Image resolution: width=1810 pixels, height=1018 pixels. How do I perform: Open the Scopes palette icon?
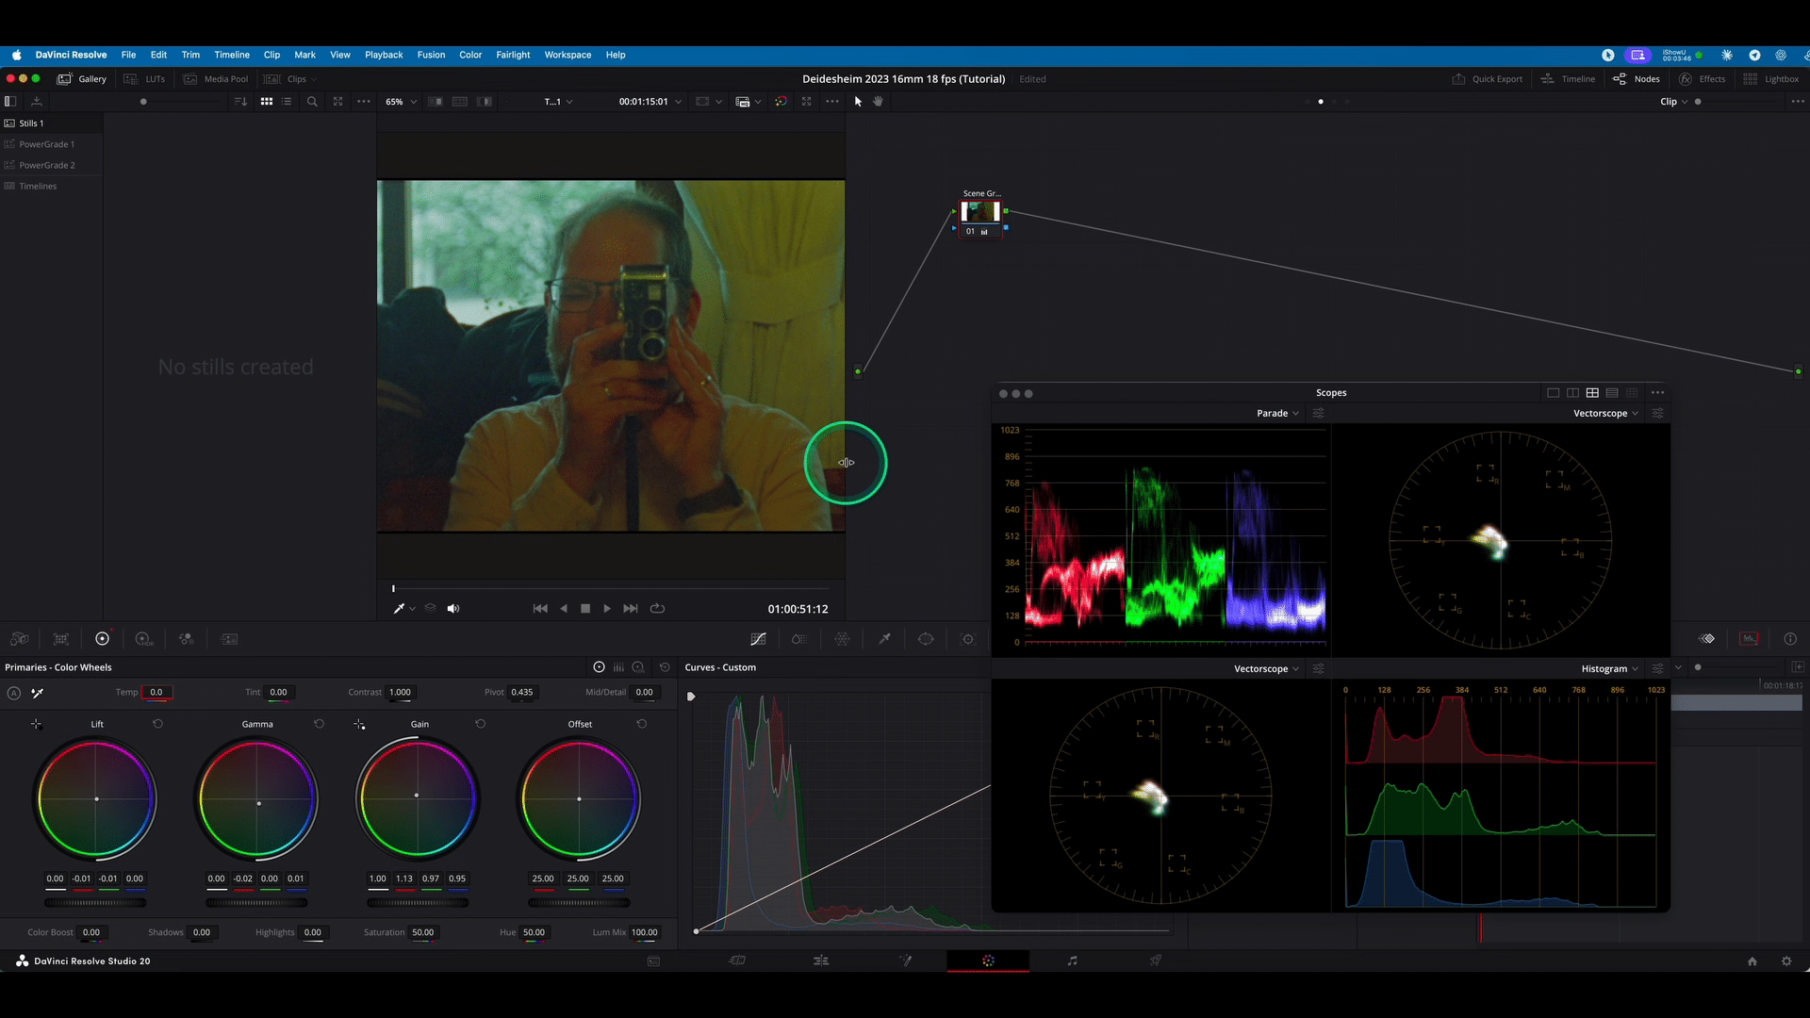click(1749, 639)
